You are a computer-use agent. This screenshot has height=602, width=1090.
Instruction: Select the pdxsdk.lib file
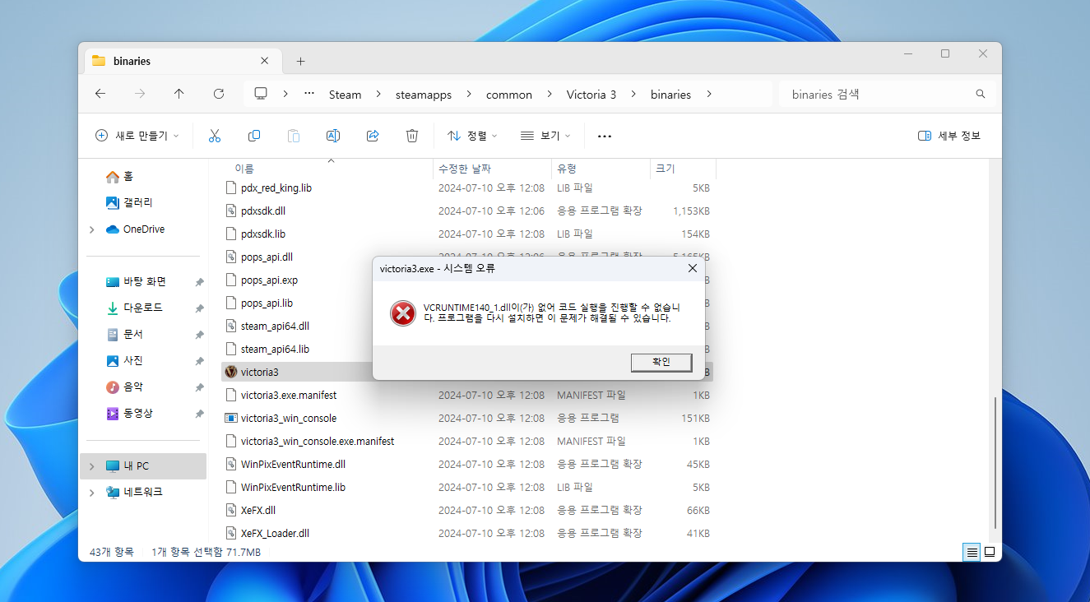click(467, 234)
